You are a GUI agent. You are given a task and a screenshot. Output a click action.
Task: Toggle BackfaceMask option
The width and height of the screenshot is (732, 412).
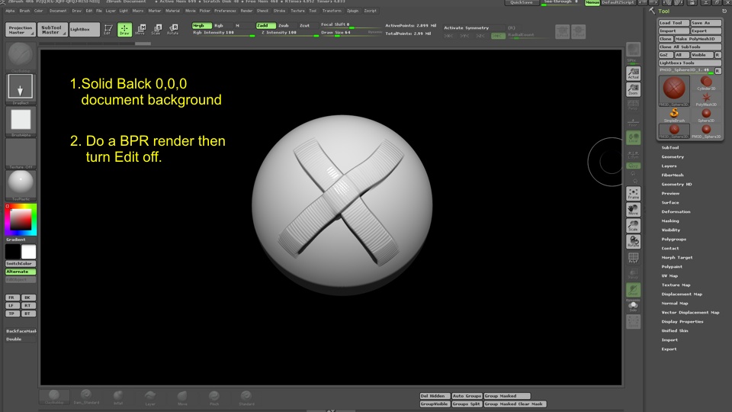21,330
